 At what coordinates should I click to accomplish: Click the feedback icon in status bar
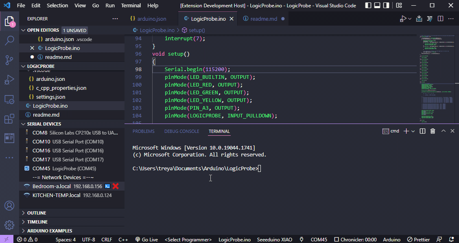point(439,239)
